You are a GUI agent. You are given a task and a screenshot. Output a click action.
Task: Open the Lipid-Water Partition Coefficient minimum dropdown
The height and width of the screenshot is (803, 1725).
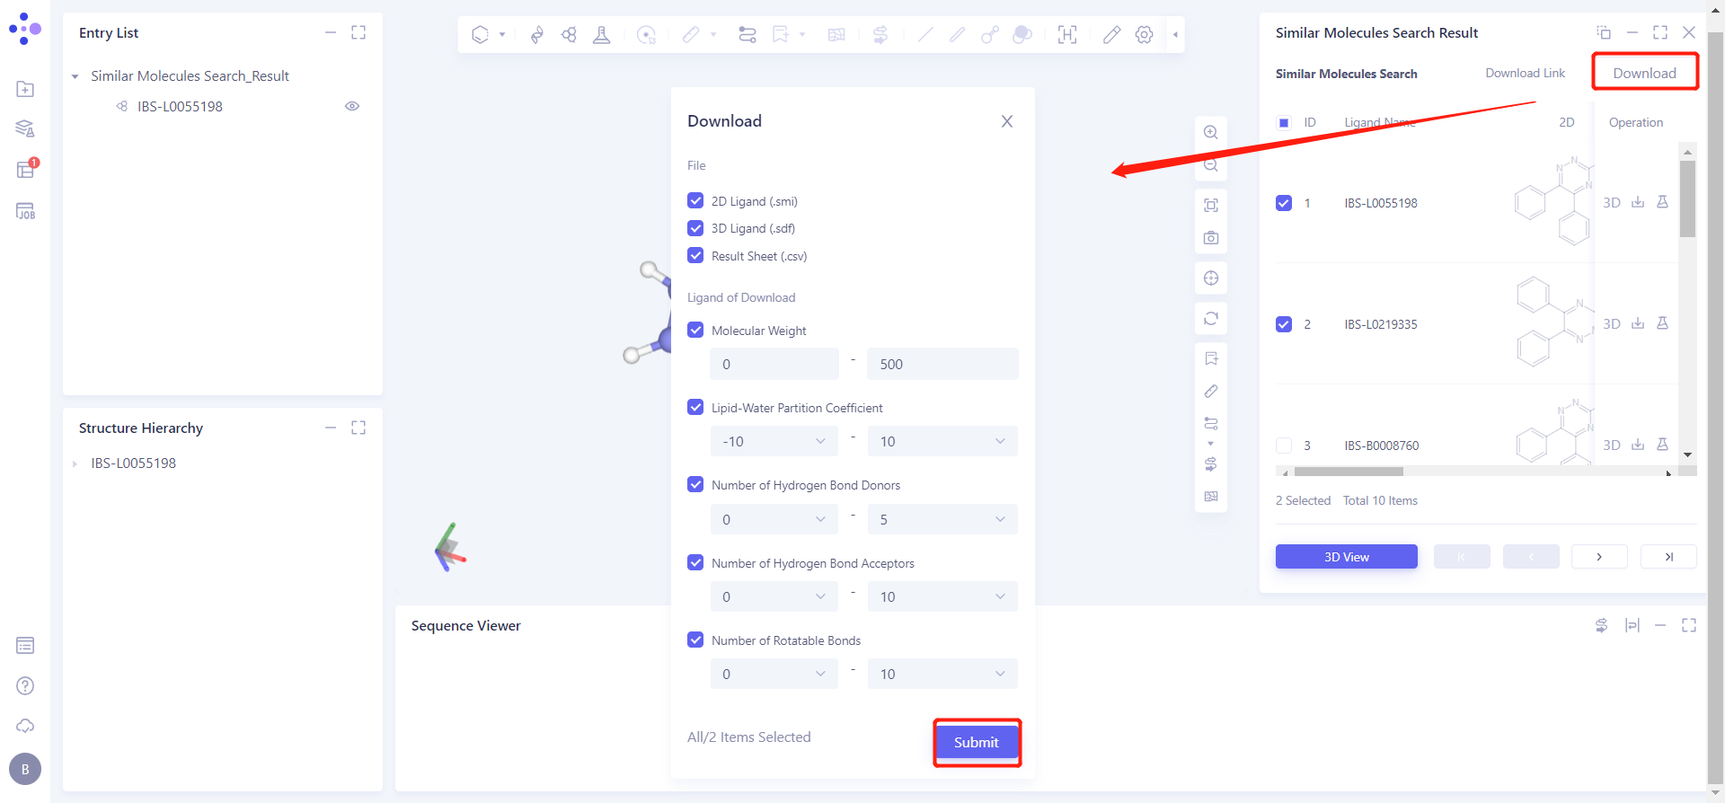point(774,441)
